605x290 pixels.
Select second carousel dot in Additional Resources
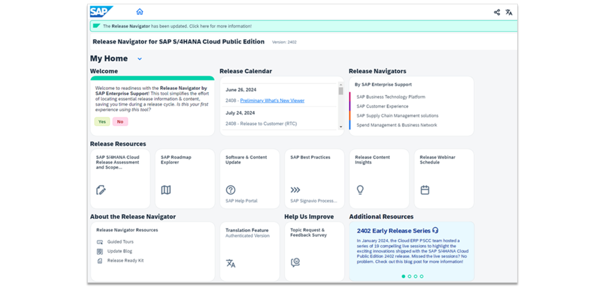coord(409,276)
